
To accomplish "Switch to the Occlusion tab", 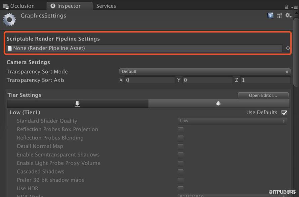I will [x=19, y=6].
